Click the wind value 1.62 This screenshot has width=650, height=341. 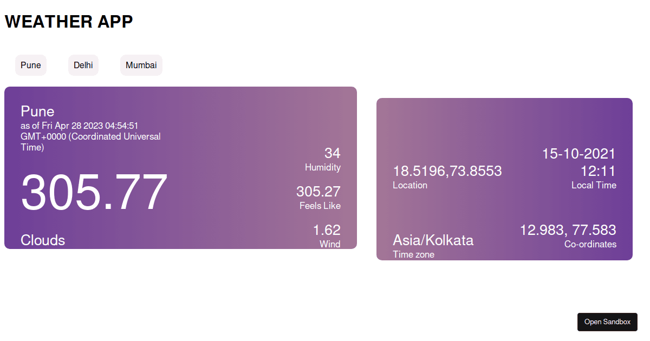tap(327, 230)
